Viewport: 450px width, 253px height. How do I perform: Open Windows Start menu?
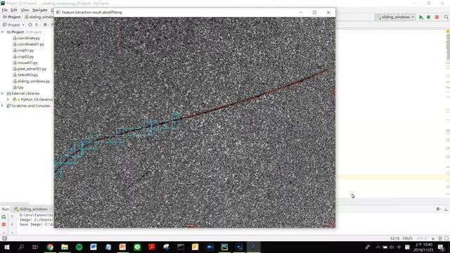pos(6,247)
